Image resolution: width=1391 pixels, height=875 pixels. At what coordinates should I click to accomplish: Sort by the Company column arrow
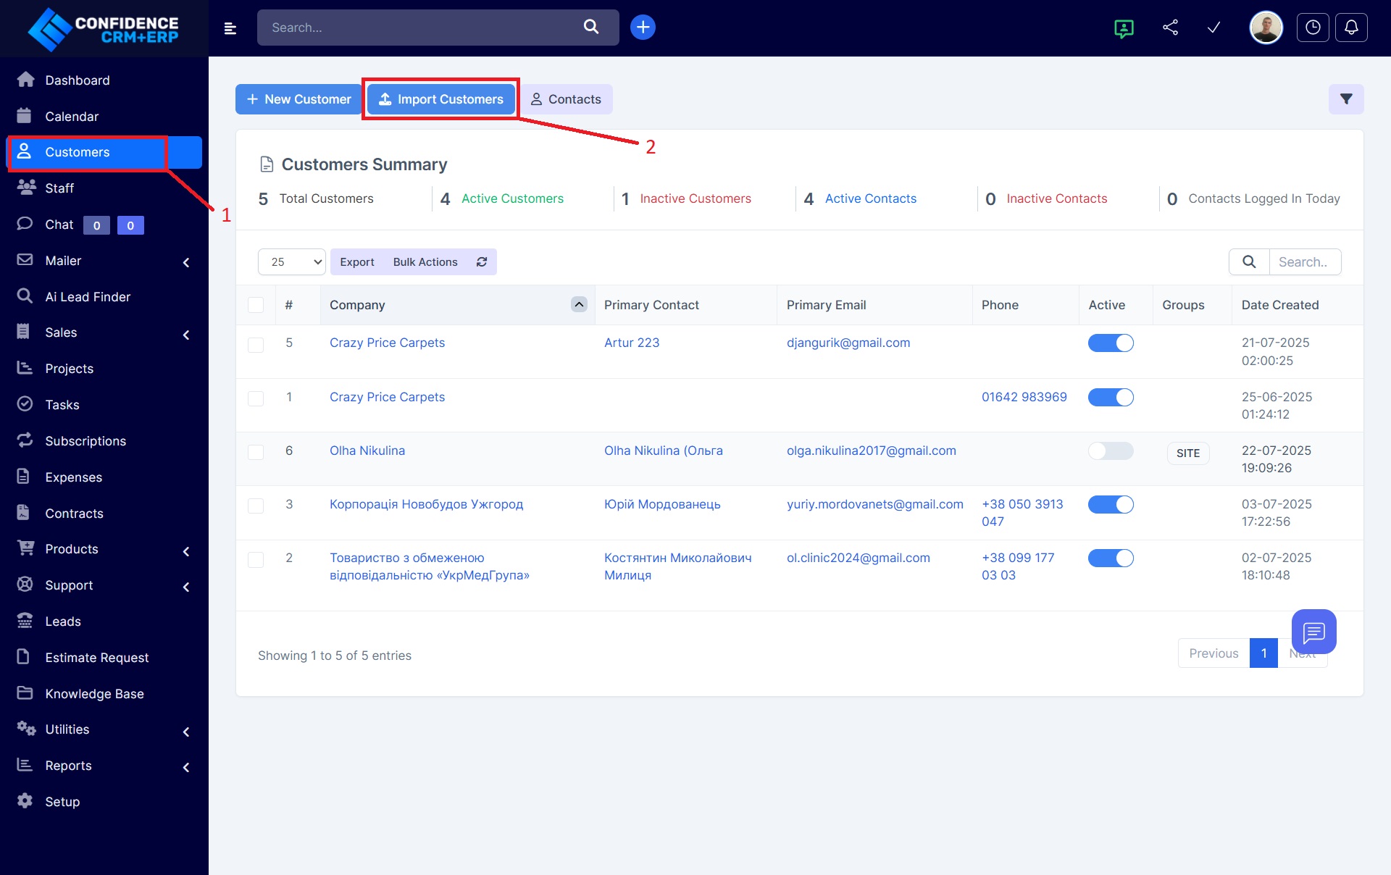[x=579, y=304]
